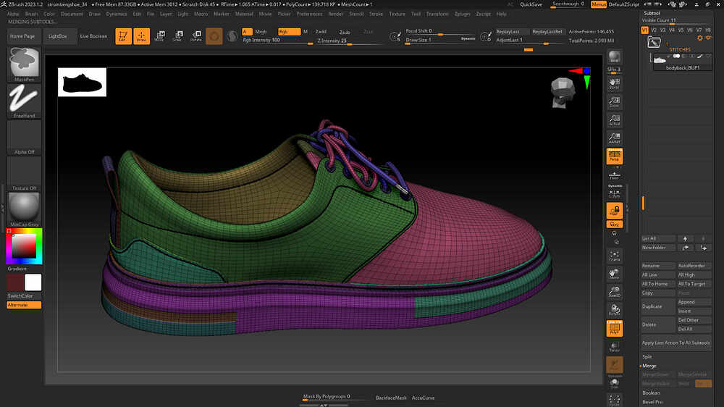Toggle the orange lock camera button
Viewport: 724px width, 407px height.
coord(614,211)
